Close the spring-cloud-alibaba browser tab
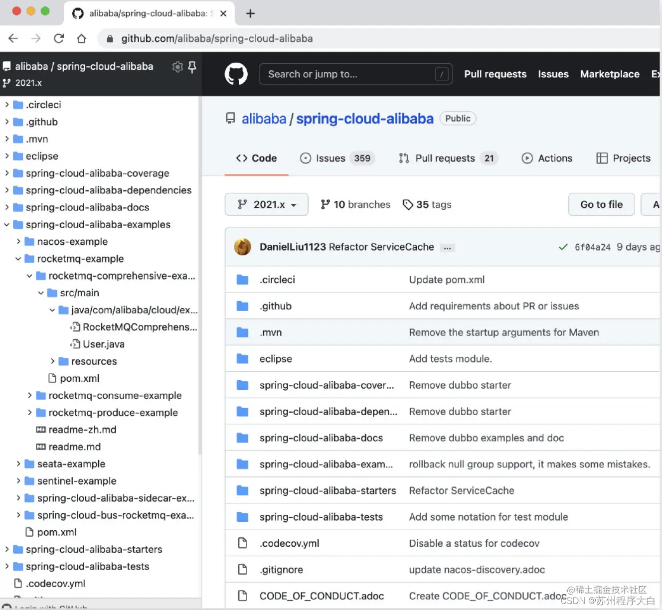The image size is (662, 610). pyautogui.click(x=223, y=13)
